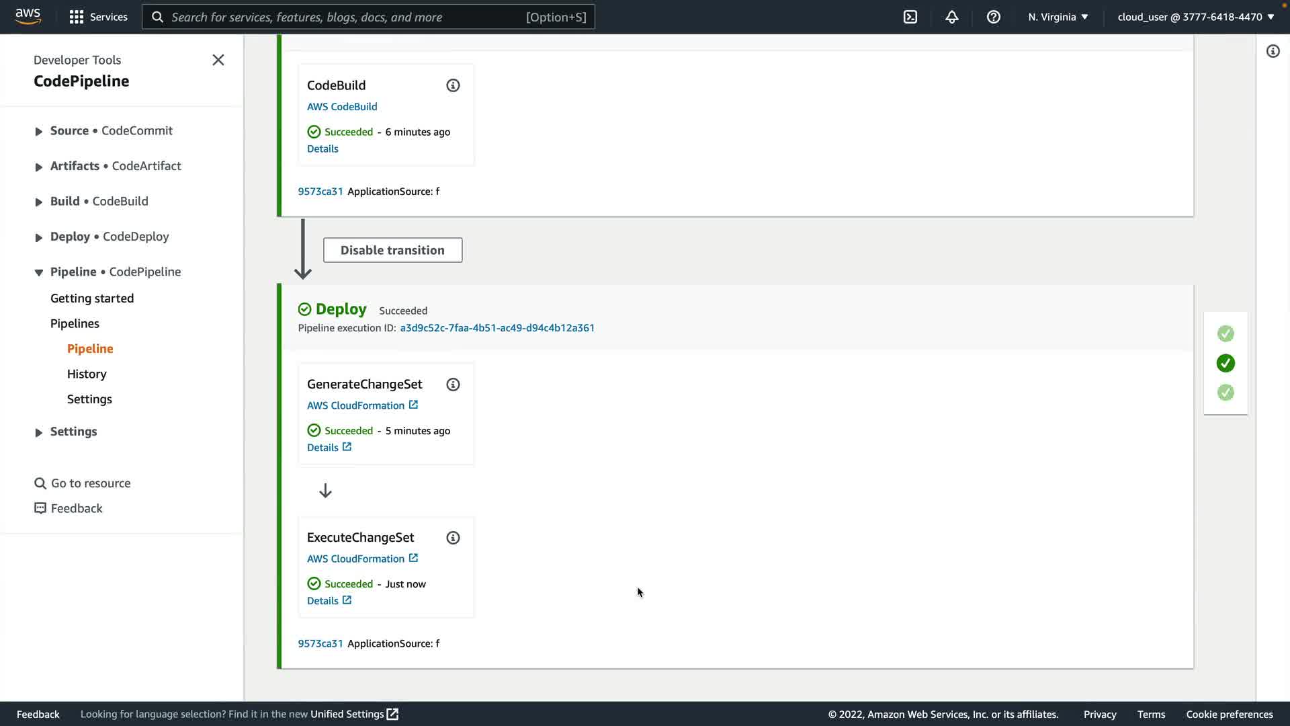Click ExecuteChangeSet info icon
This screenshot has height=726, width=1290.
tap(453, 538)
